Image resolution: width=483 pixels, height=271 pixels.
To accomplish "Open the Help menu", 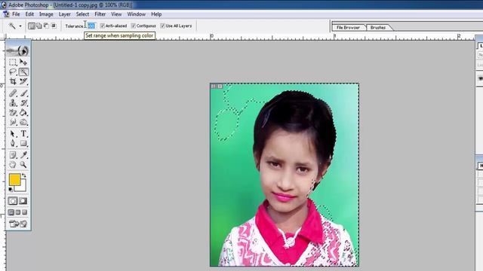I will tap(156, 14).
